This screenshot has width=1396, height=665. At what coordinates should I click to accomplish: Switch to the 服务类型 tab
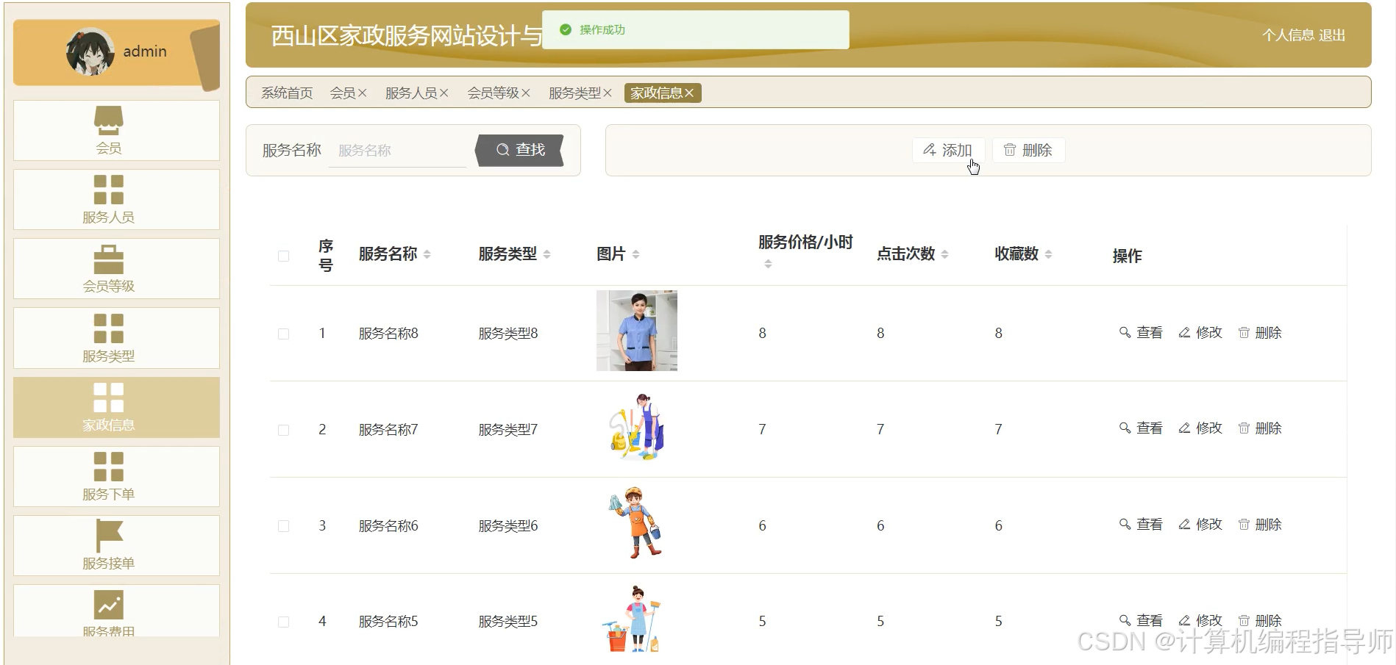[575, 93]
